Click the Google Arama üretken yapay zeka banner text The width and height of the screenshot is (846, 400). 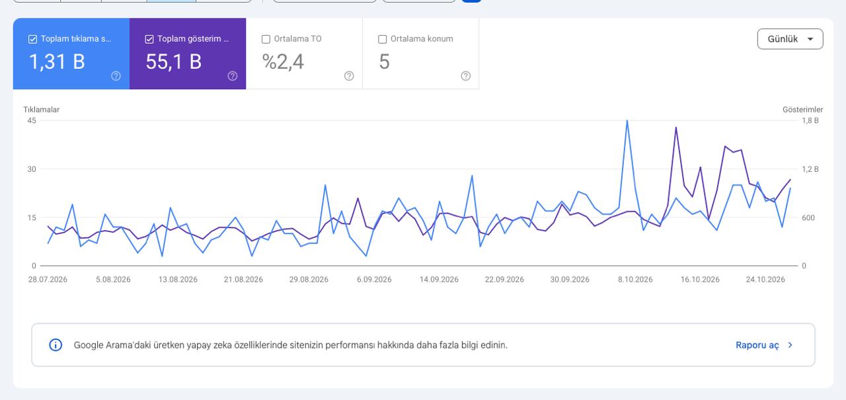[291, 345]
